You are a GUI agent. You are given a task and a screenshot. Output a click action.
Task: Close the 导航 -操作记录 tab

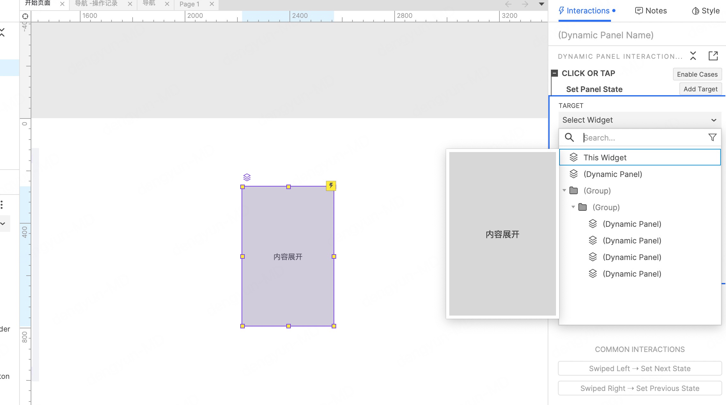coord(130,4)
